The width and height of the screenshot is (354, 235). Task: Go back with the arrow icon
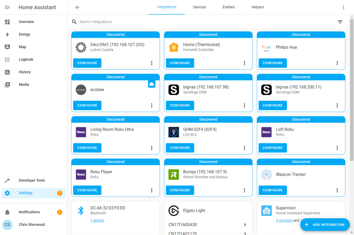[77, 7]
